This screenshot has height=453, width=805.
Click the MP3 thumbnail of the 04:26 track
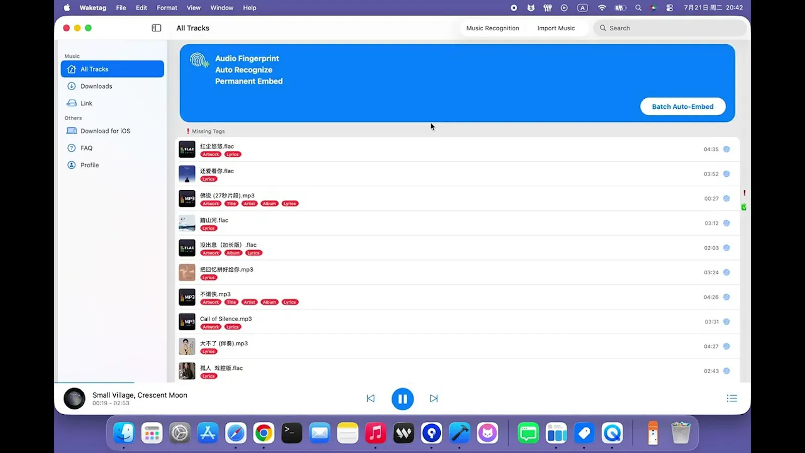[187, 297]
